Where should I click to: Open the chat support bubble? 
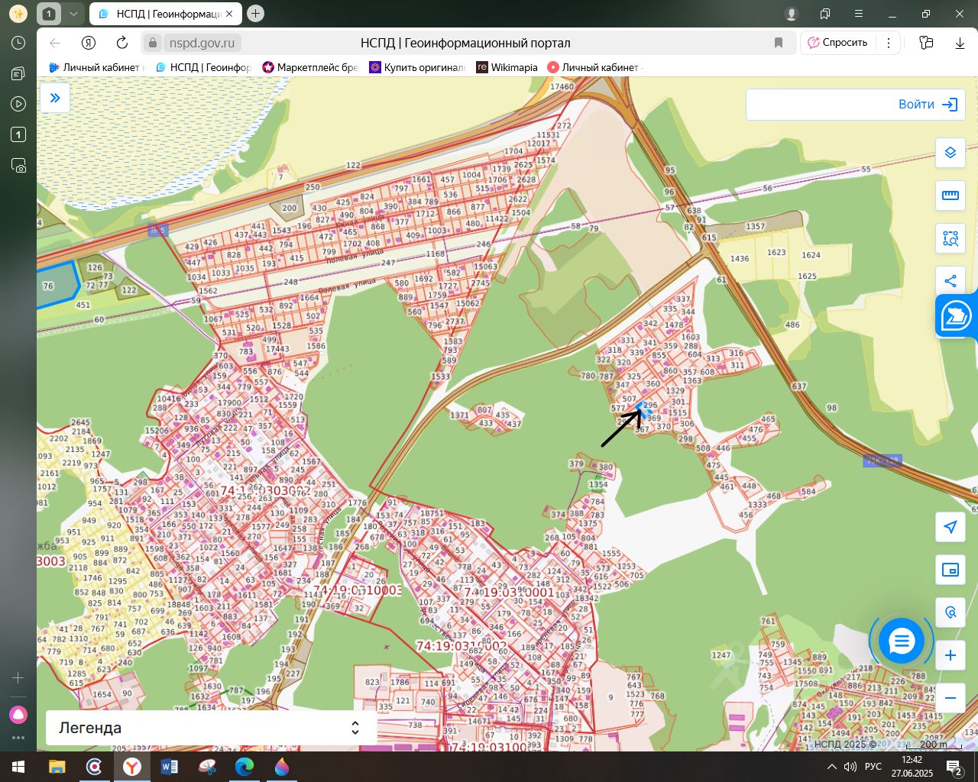point(902,641)
